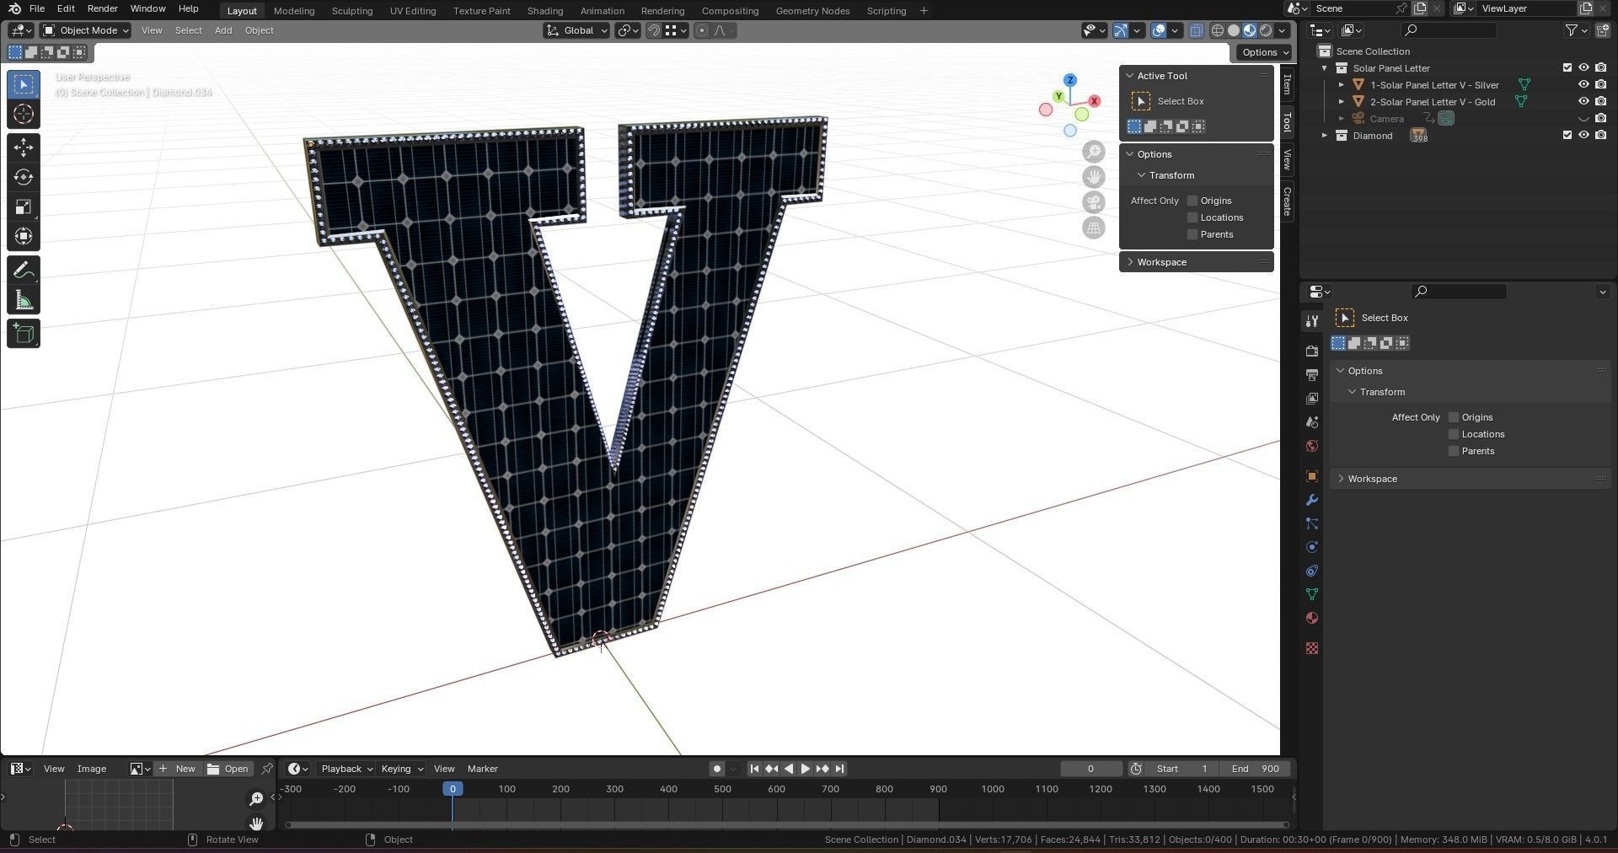Select the Add Cube tool
Image resolution: width=1618 pixels, height=853 pixels.
click(24, 334)
